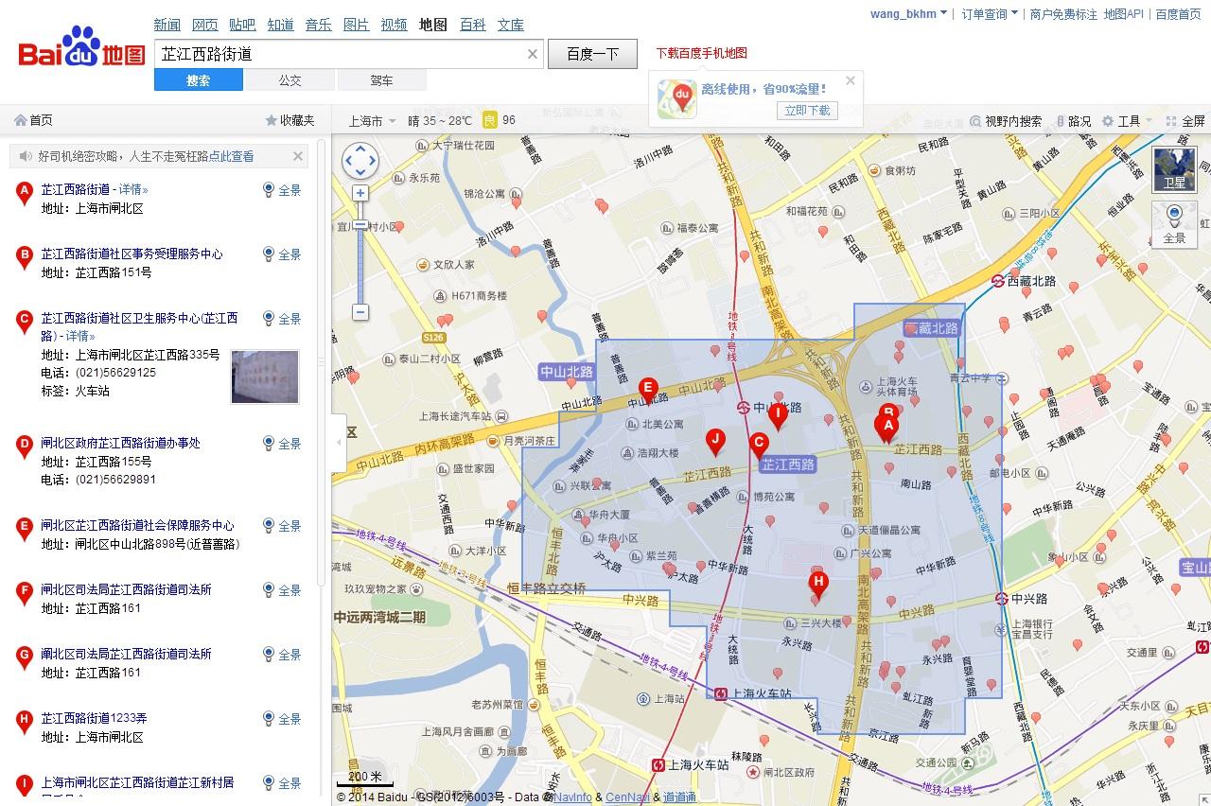Viewport: 1211px width, 806px height.
Task: Click map marker B on the map
Action: pyautogui.click(x=888, y=411)
